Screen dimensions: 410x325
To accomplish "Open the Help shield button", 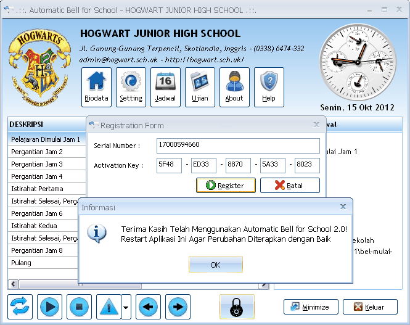I will click(269, 88).
